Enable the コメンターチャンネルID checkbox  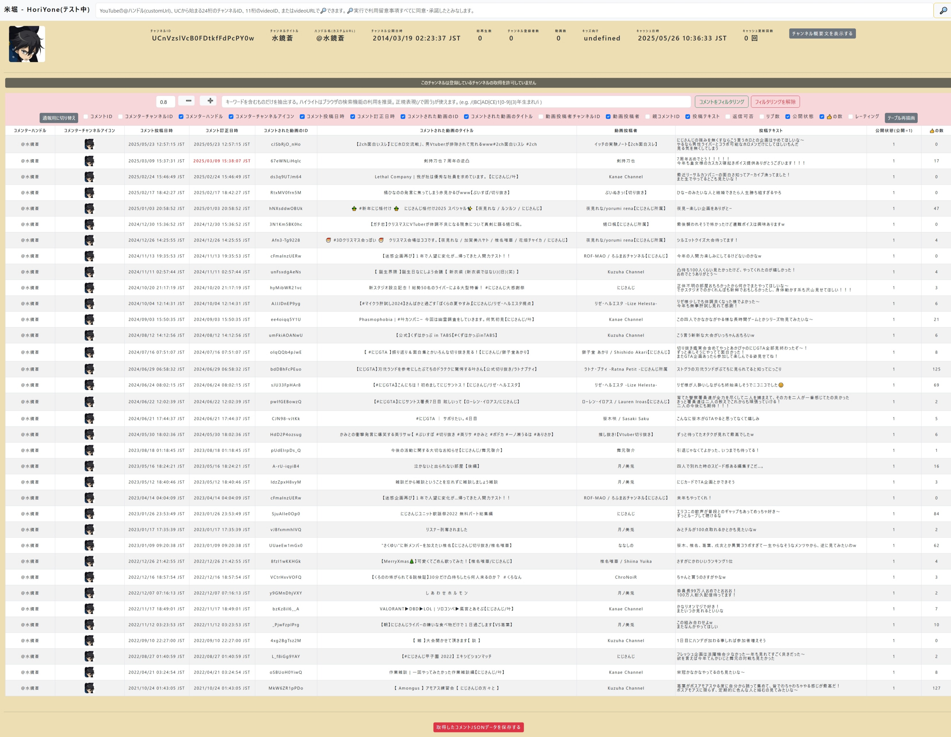120,117
